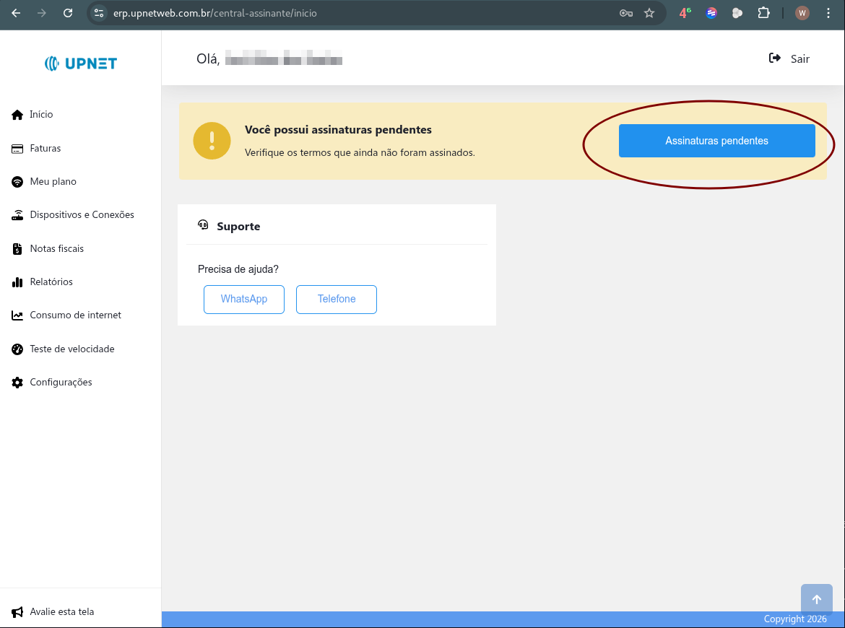Open Relatórios via the bar chart icon

(17, 282)
